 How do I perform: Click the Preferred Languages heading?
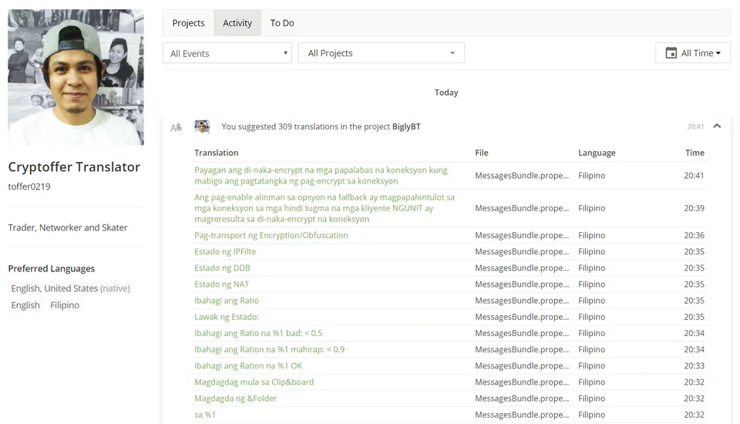pyautogui.click(x=52, y=268)
